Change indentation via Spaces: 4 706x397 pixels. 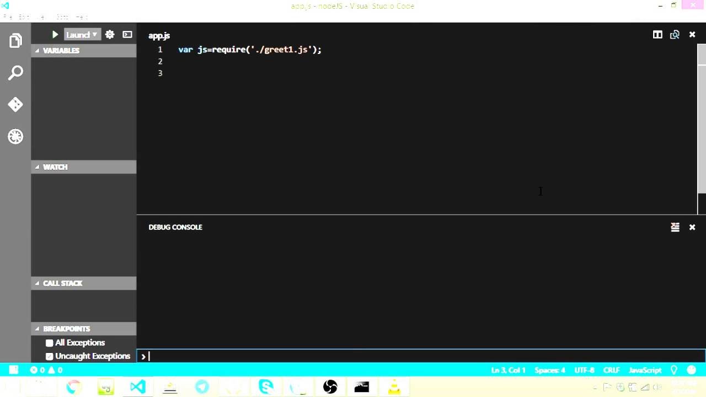pos(550,370)
